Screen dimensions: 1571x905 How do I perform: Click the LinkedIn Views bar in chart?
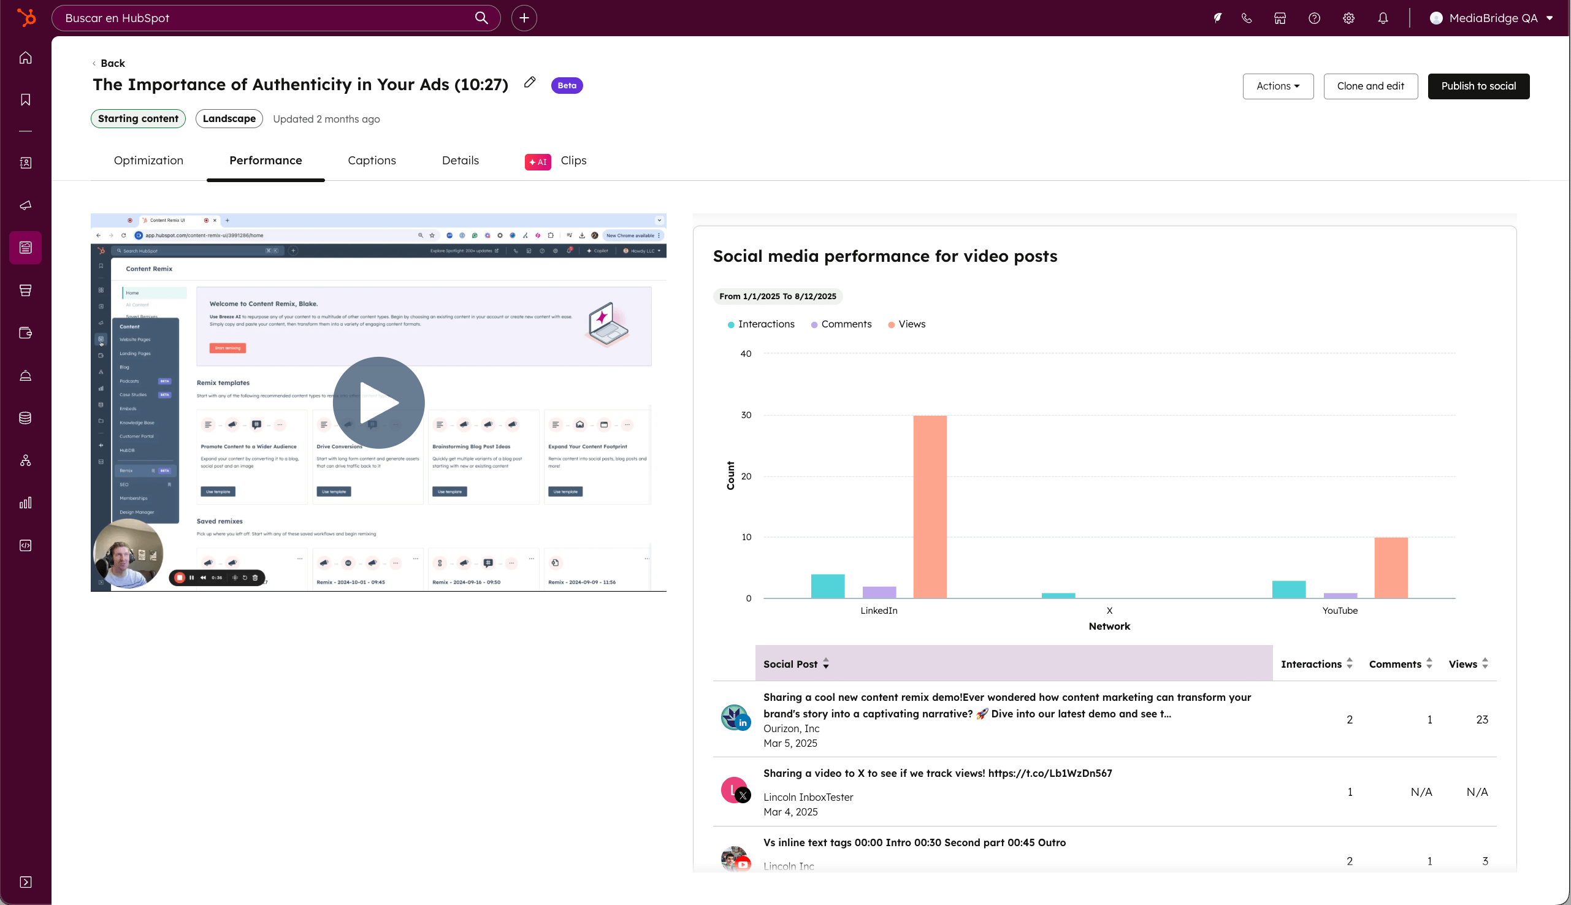930,506
